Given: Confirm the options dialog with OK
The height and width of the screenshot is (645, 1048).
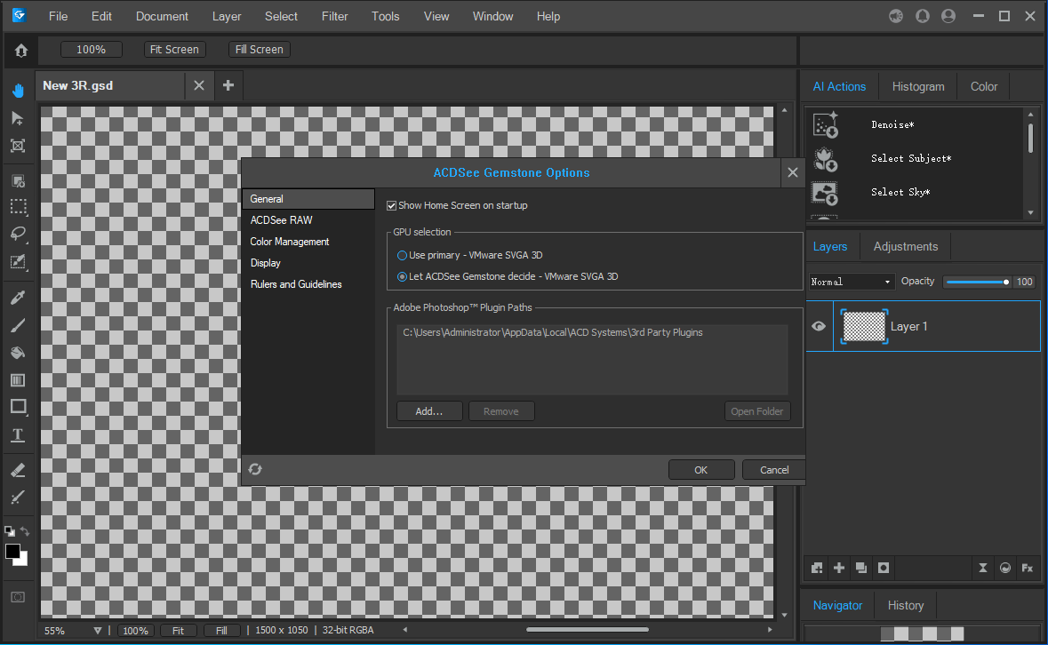Looking at the screenshot, I should (700, 470).
